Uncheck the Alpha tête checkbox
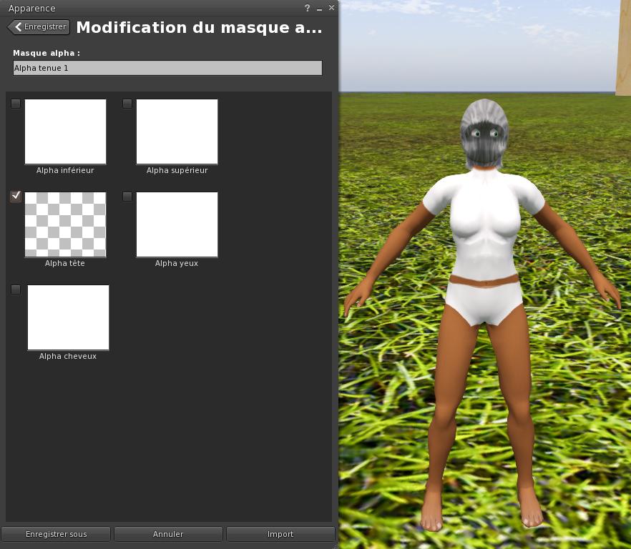This screenshot has width=631, height=549. pos(16,197)
